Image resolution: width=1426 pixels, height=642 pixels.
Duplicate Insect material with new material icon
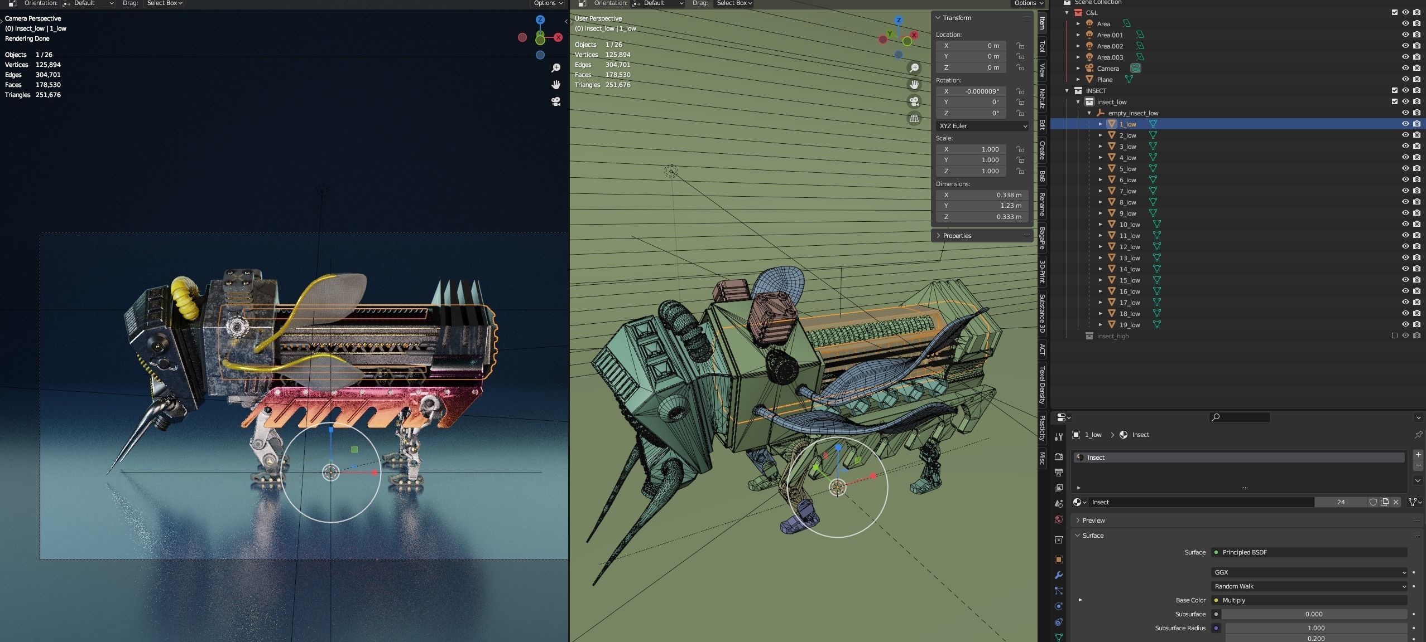tap(1385, 502)
